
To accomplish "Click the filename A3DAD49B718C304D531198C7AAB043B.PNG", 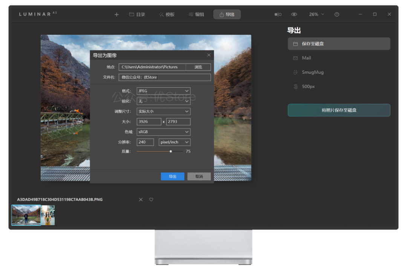I will (60, 199).
